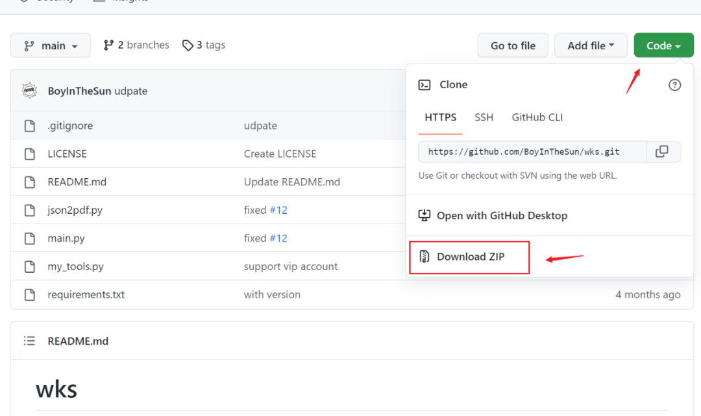The image size is (701, 416).
Task: Expand the Add file dropdown
Action: tap(591, 46)
